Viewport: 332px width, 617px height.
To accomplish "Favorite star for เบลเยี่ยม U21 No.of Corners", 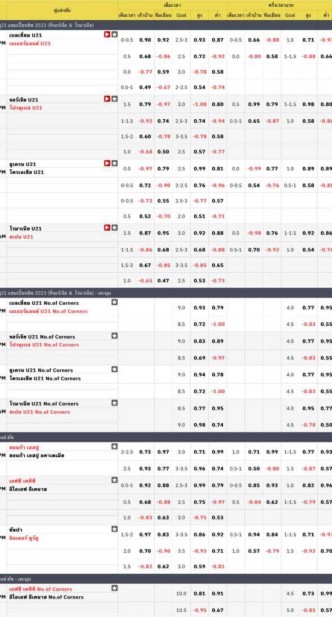I will (114, 302).
